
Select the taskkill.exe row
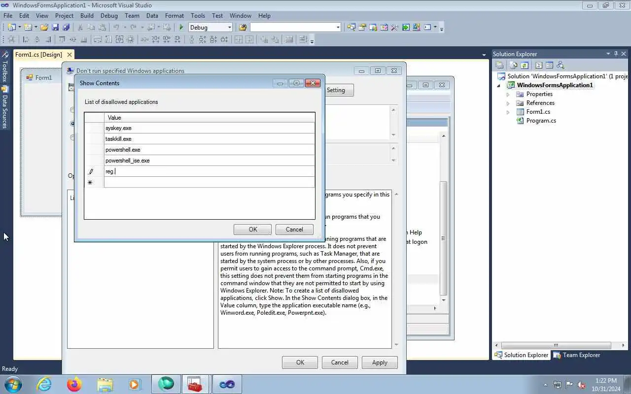pyautogui.click(x=209, y=139)
